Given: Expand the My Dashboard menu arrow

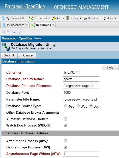Looking at the screenshot, I should click(26, 18).
